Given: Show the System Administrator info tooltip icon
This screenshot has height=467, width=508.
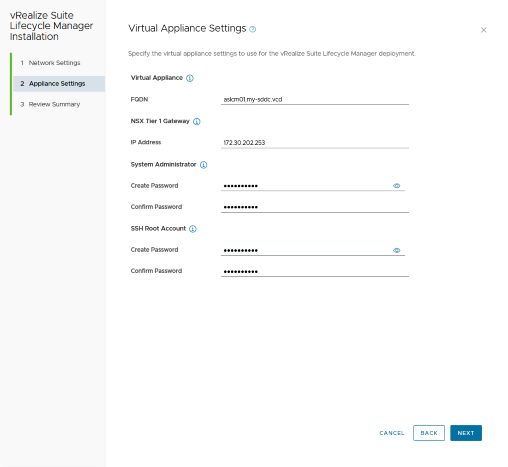Looking at the screenshot, I should coord(203,165).
